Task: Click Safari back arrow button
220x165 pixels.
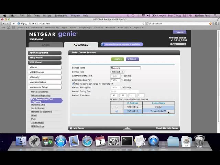Action: [x=3, y=24]
